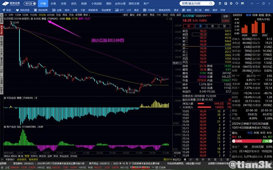Open the 交易 main tab
Viewport: 273px width, 170px height.
coord(53,3)
